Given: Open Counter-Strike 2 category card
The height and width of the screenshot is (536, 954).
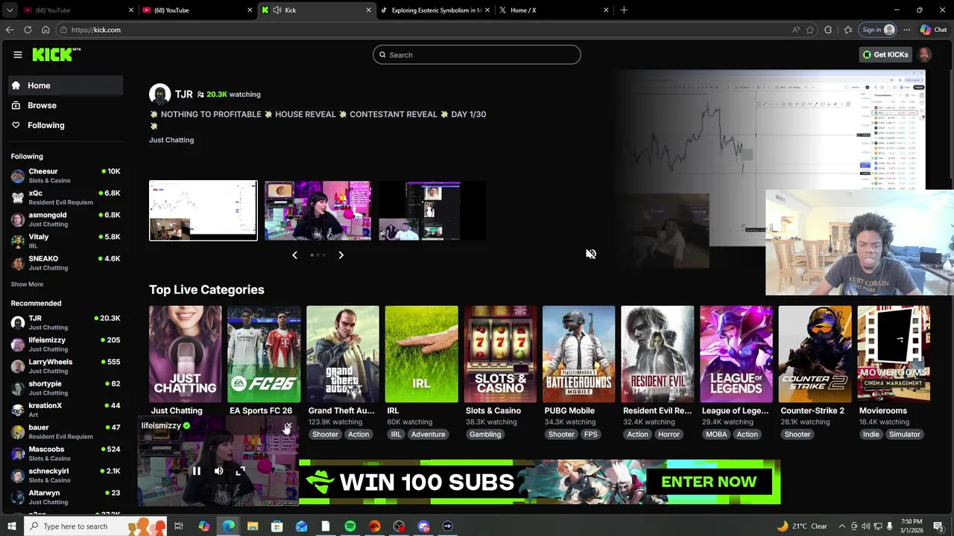Looking at the screenshot, I should coord(815,354).
